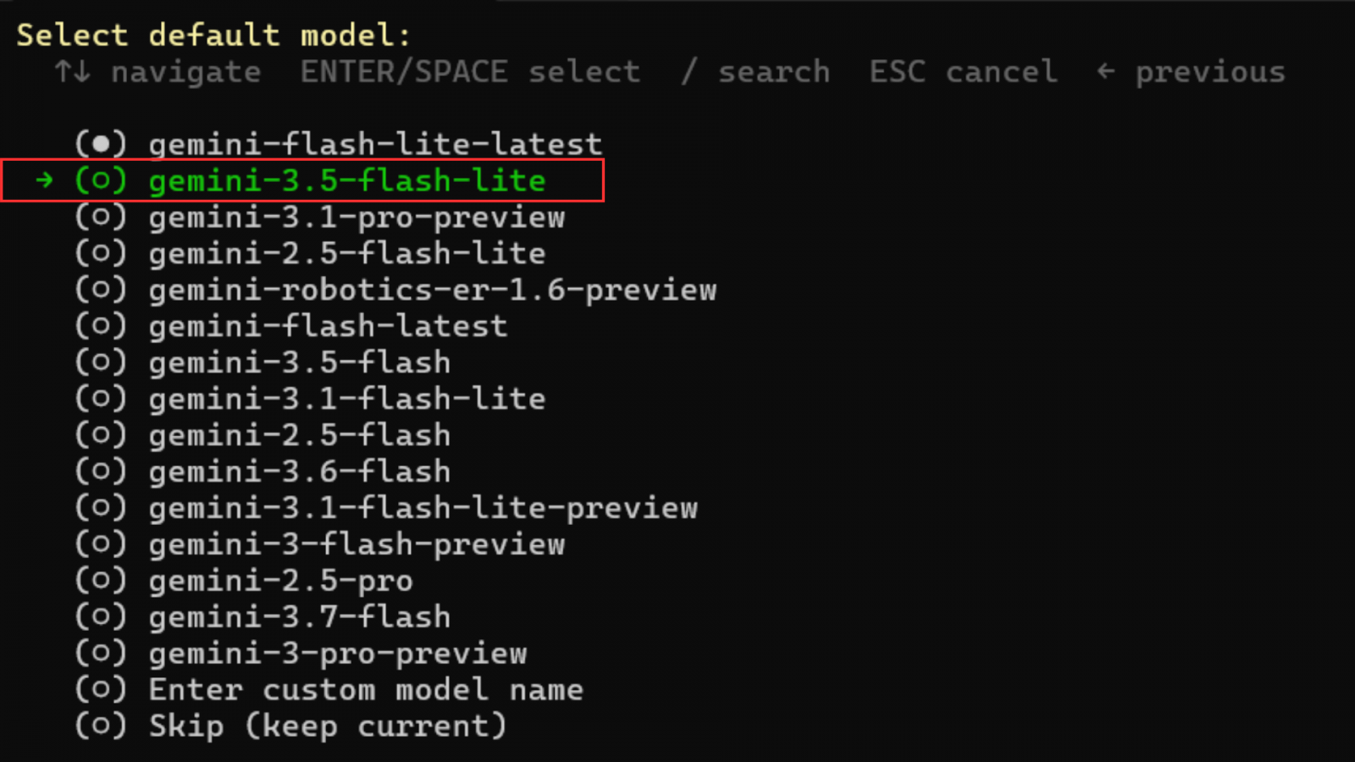The height and width of the screenshot is (762, 1355).
Task: Select gemini-3.1-pro-preview model
Action: [x=319, y=217]
